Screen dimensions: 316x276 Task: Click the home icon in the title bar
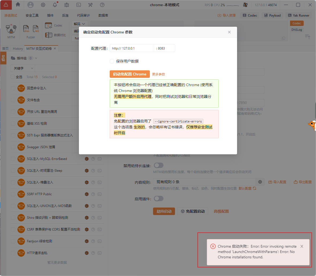18,5
